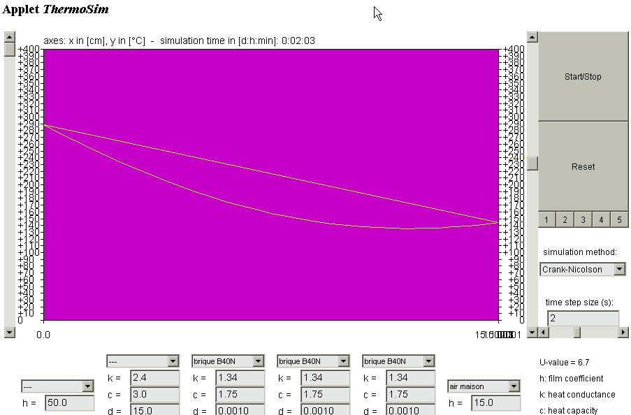Click the 'c: heat capacity' legend text
Screen dimensions: 631x415
[x=568, y=411]
